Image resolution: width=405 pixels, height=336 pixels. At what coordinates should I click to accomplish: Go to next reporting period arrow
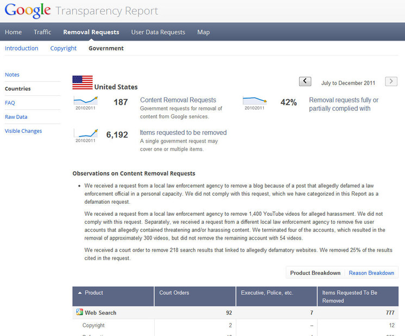391,81
